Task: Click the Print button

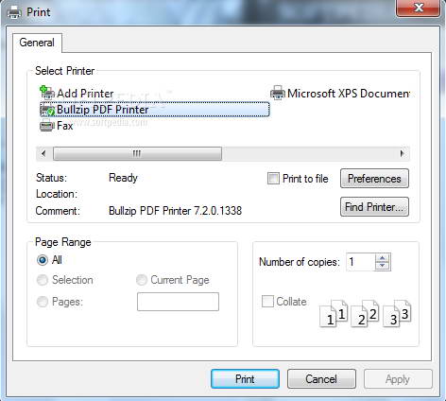Action: pyautogui.click(x=245, y=378)
